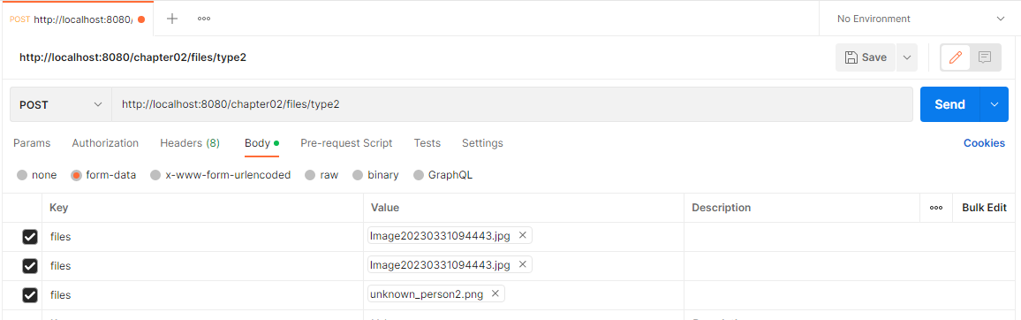
Task: Open the Settings tab
Action: [482, 143]
